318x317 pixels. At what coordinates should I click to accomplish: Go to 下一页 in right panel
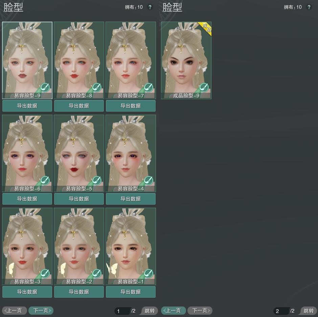click(200, 311)
